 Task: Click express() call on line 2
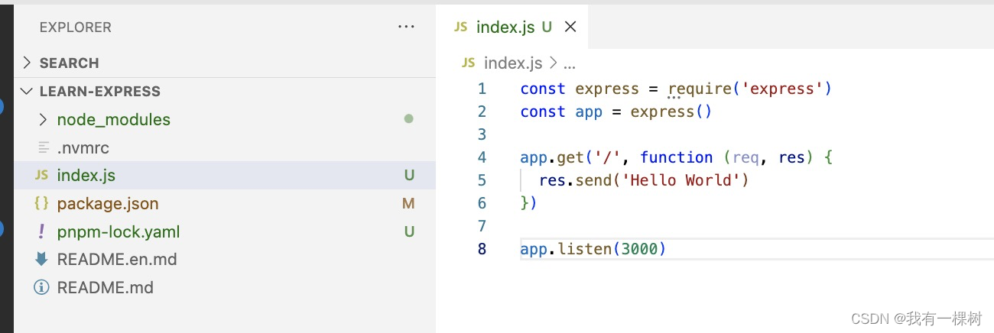point(671,112)
